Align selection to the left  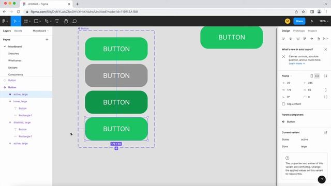283,39
